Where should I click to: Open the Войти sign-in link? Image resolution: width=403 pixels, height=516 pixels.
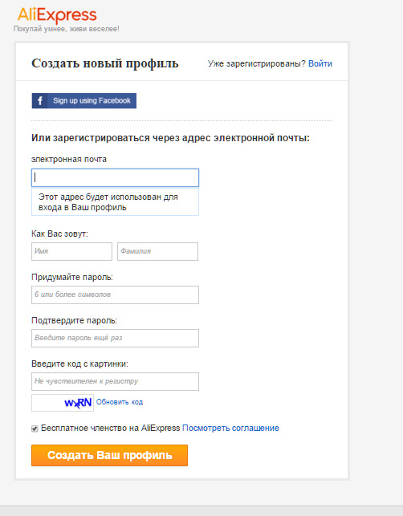click(320, 63)
